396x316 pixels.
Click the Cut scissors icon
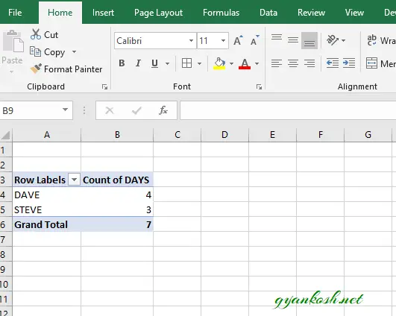(x=36, y=34)
